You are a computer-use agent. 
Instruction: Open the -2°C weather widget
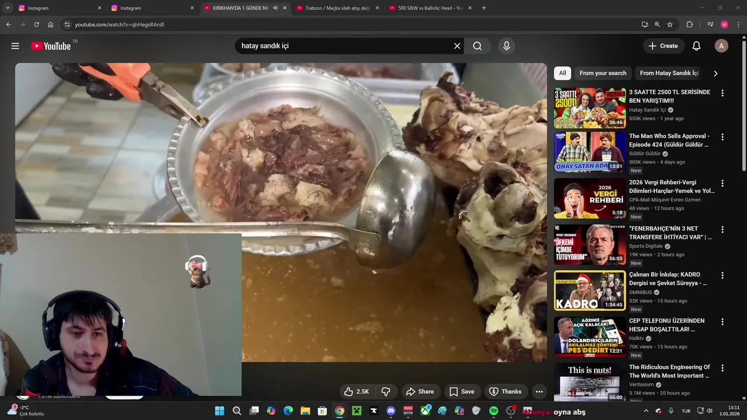[x=25, y=411]
